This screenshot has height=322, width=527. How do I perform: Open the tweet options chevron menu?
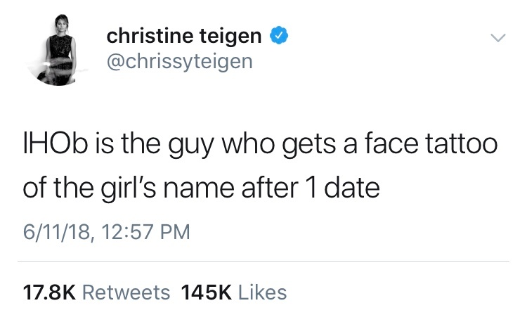coord(497,37)
